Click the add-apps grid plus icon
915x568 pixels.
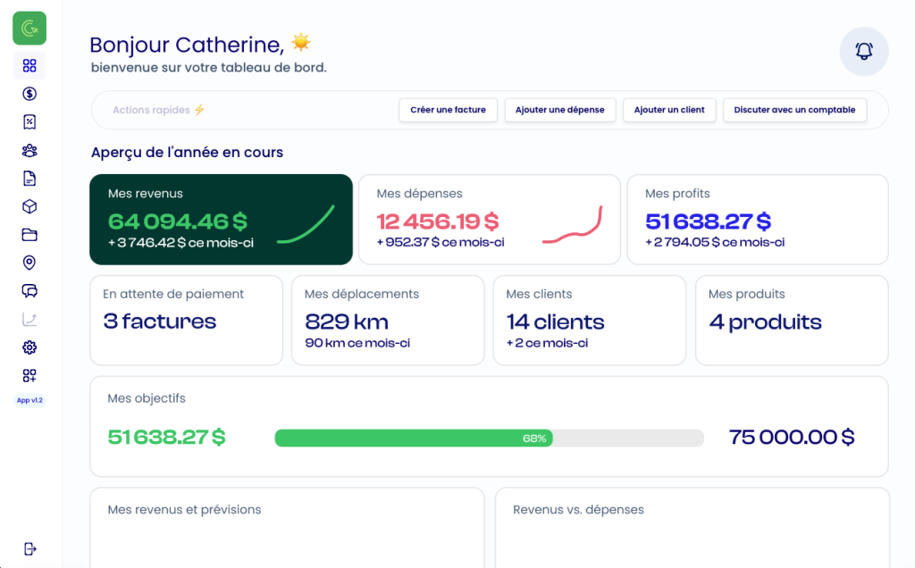coord(29,375)
